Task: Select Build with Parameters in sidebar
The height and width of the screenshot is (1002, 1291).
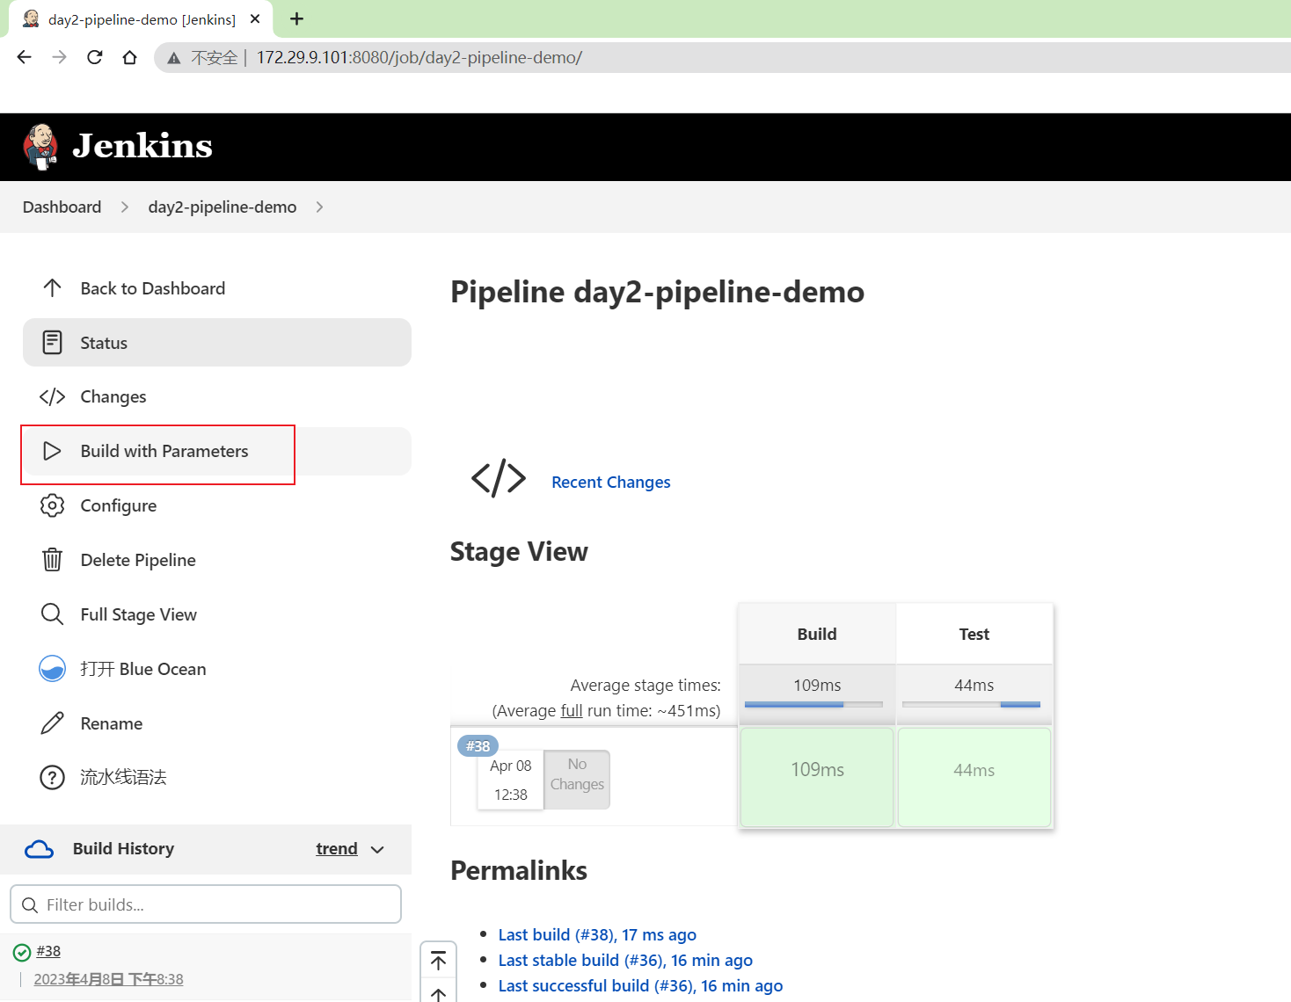Action: [217, 451]
